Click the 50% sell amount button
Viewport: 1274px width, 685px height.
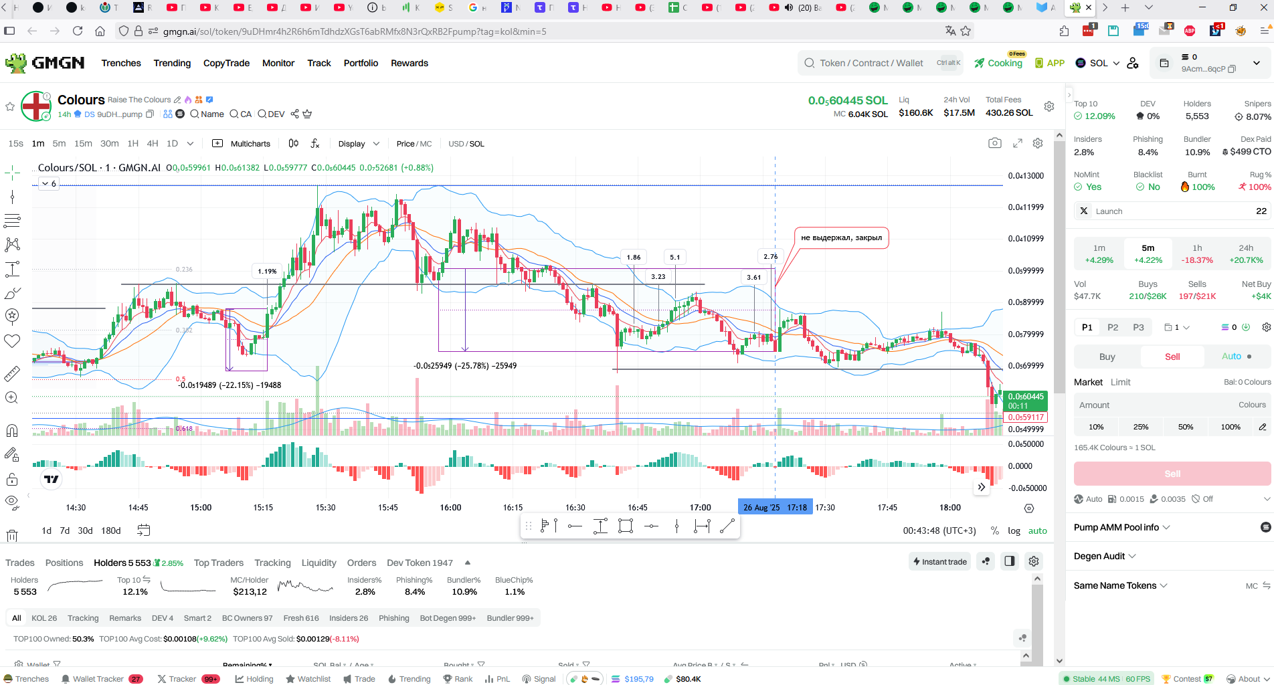1186,427
